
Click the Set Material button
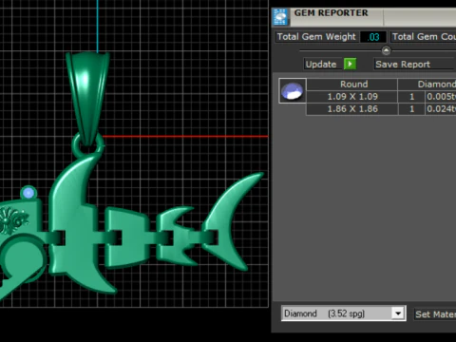[436, 314]
